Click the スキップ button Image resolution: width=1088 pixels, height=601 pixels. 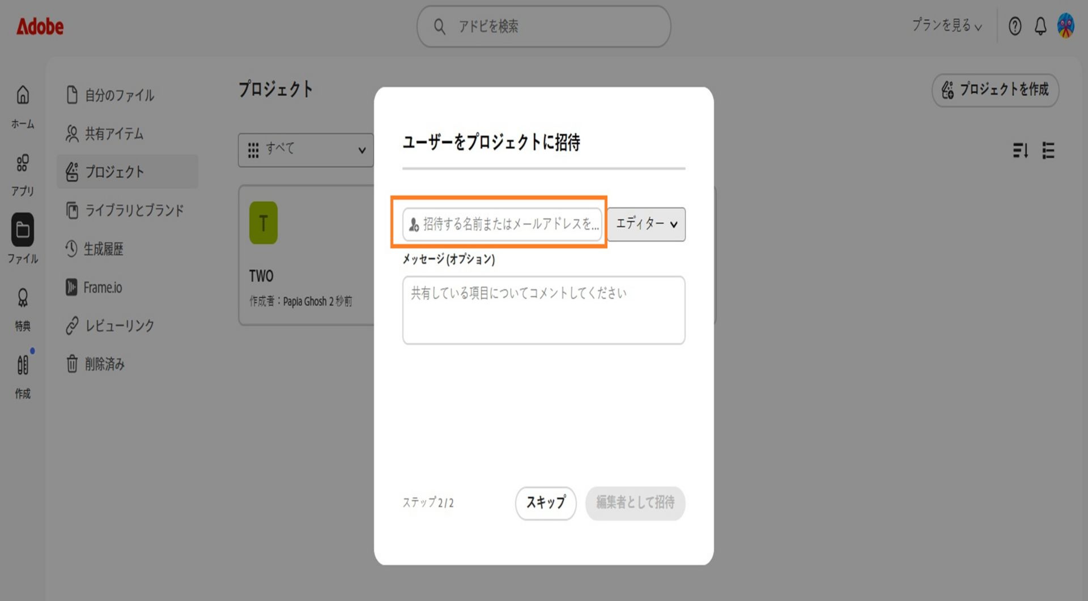point(546,503)
